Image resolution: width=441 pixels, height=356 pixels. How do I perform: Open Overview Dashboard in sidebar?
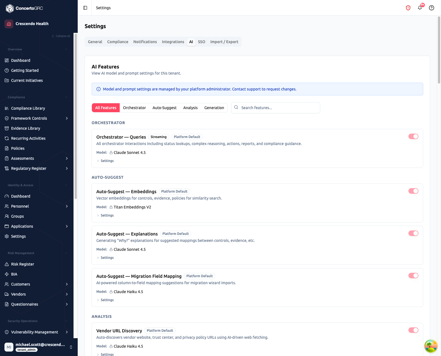[x=21, y=60]
